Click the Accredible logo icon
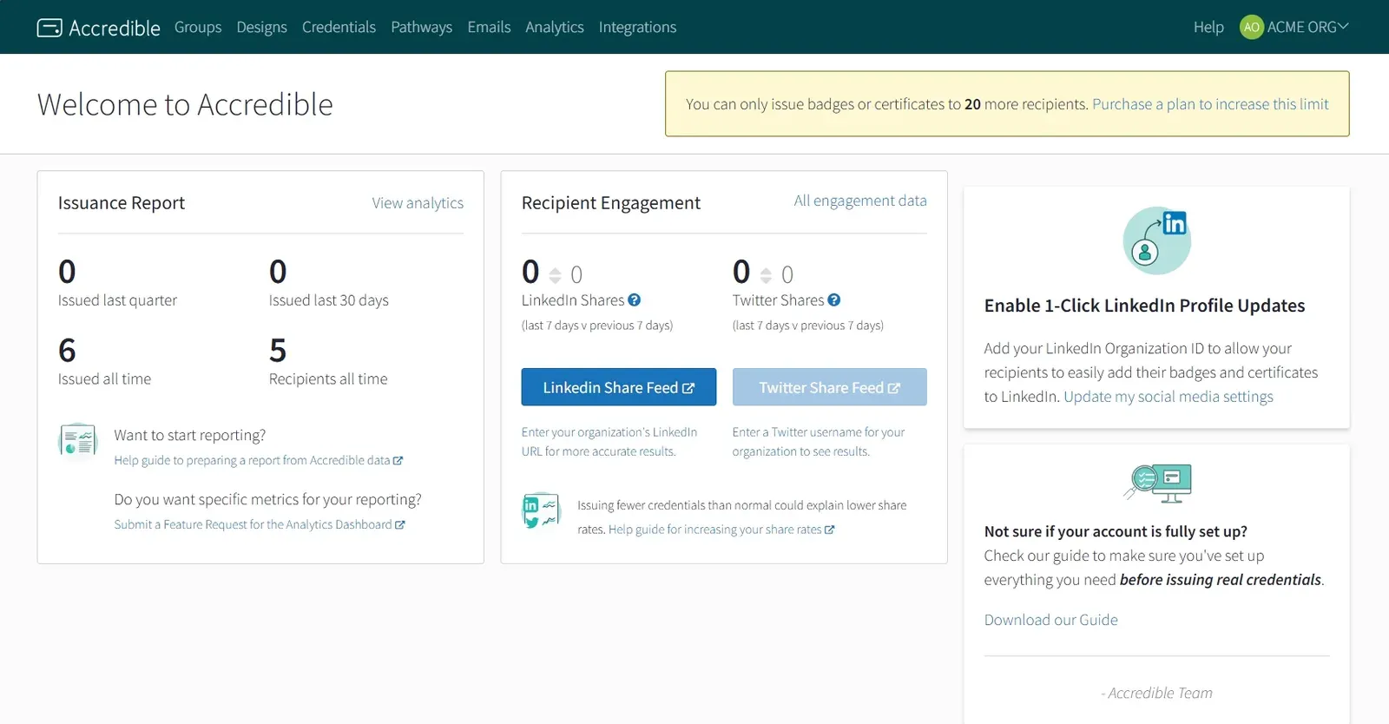This screenshot has width=1389, height=724. tap(49, 28)
